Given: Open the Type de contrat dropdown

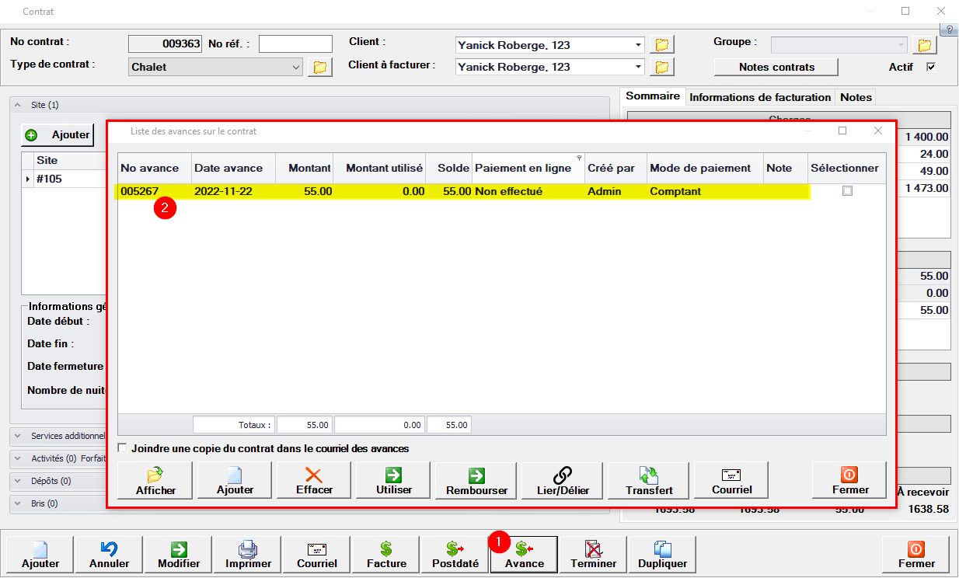Looking at the screenshot, I should pos(296,67).
